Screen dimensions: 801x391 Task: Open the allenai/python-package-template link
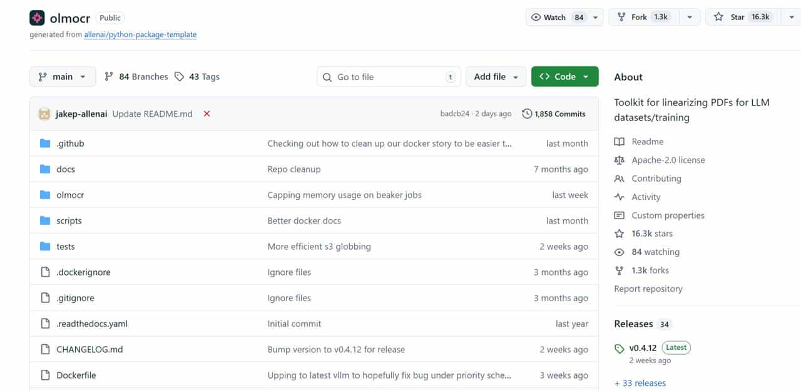(x=140, y=34)
